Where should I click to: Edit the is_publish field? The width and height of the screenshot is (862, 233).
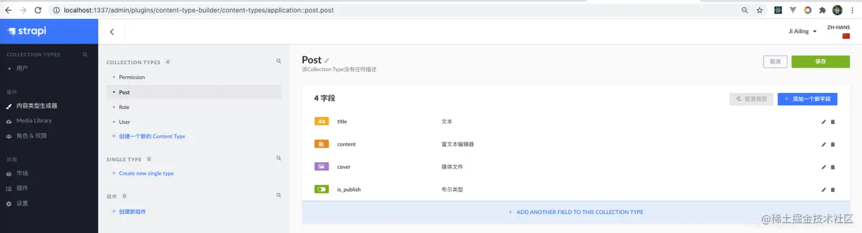pyautogui.click(x=823, y=189)
